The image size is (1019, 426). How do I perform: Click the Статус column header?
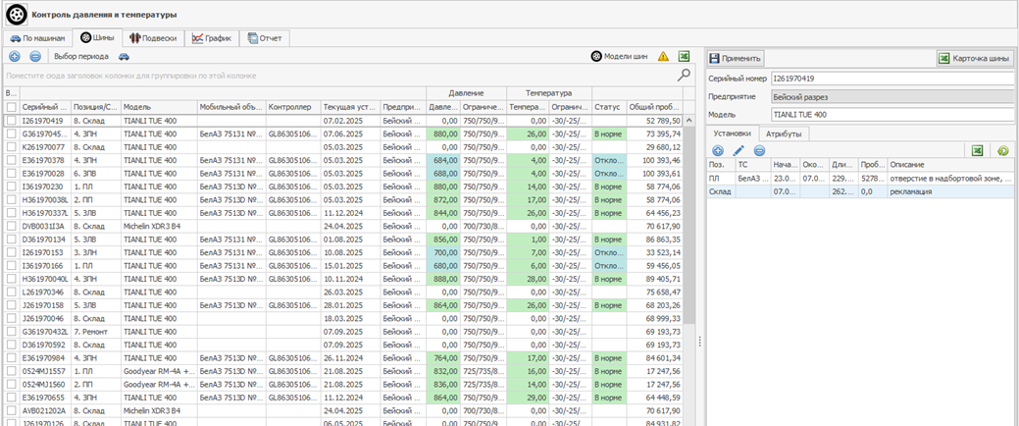click(607, 106)
